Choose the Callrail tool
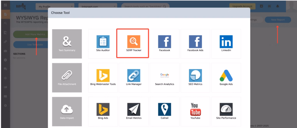The image size is (297, 128). (164, 111)
